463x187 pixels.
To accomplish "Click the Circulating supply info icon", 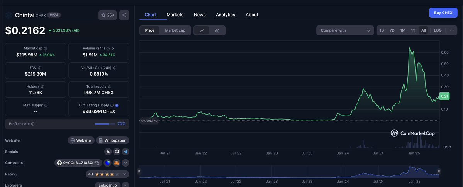I will [x=112, y=105].
